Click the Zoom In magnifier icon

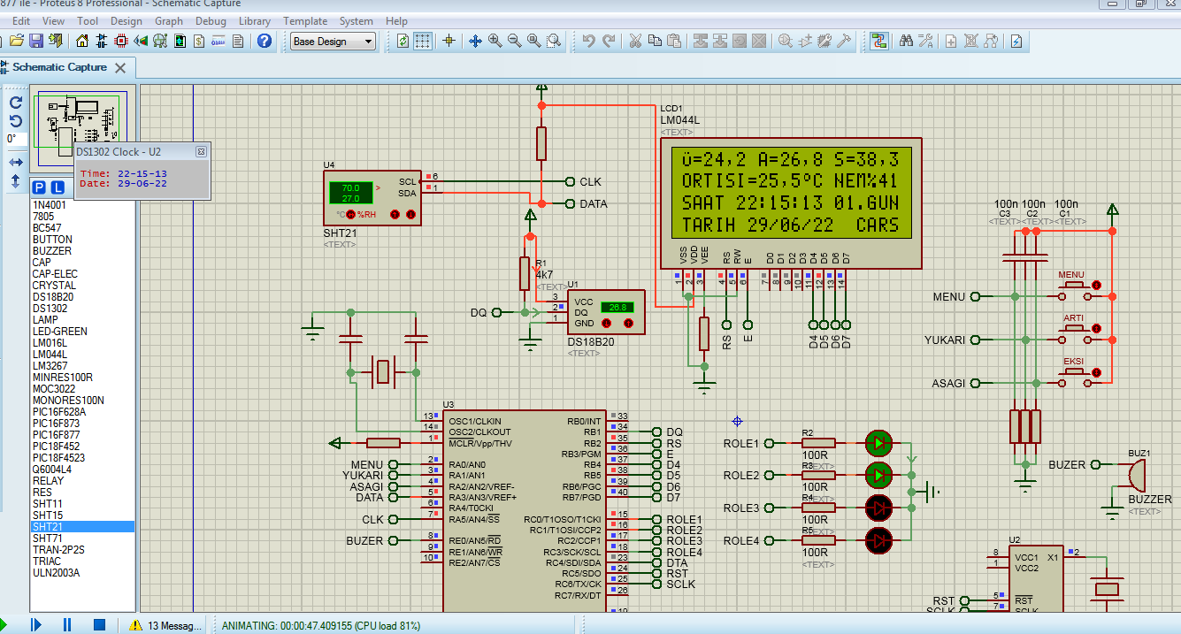pyautogui.click(x=495, y=41)
